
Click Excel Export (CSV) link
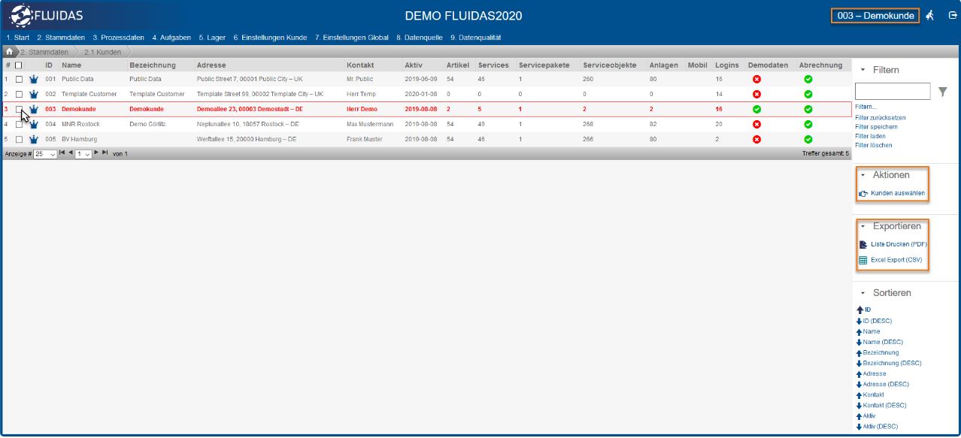(x=896, y=260)
